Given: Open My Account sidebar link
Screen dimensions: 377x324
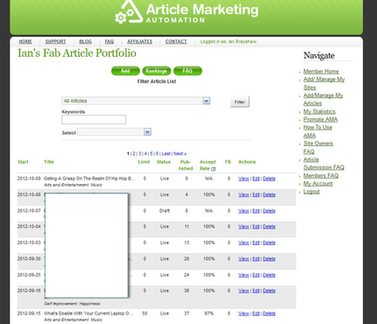Looking at the screenshot, I should [x=318, y=184].
